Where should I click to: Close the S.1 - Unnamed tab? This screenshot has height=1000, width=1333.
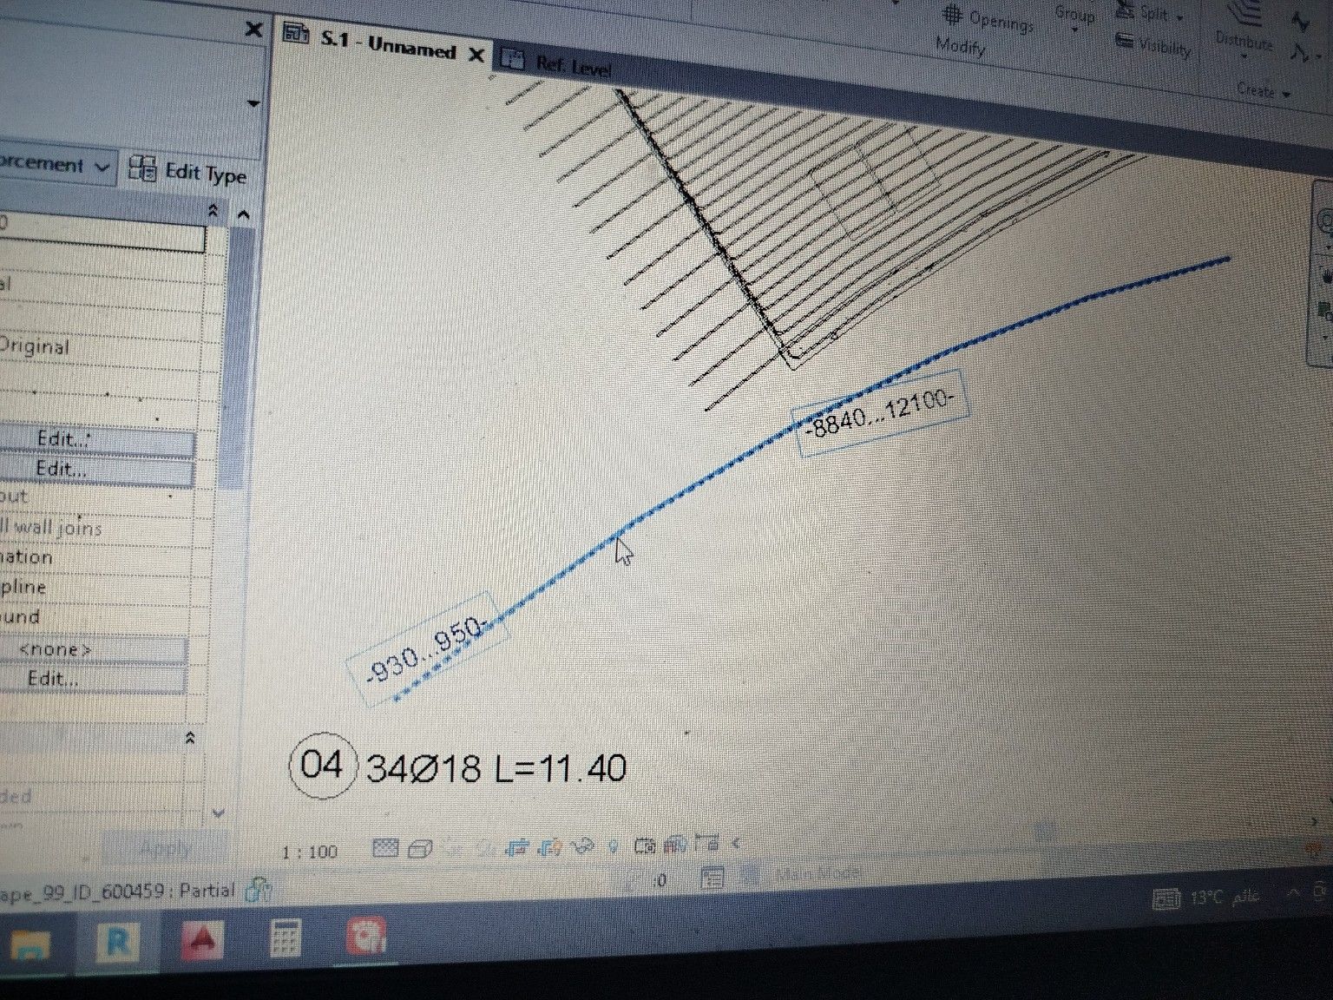(x=476, y=55)
